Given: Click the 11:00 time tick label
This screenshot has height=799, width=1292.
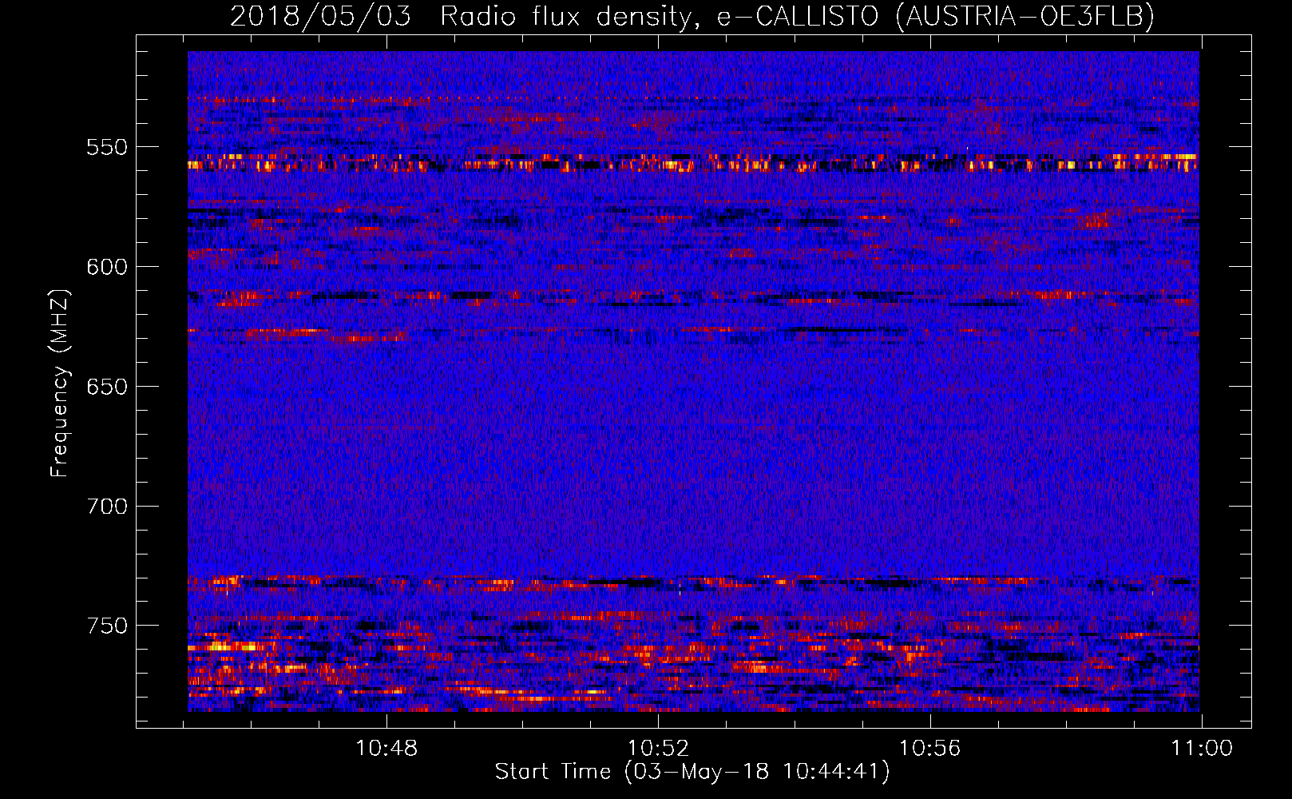Looking at the screenshot, I should click(x=1202, y=749).
